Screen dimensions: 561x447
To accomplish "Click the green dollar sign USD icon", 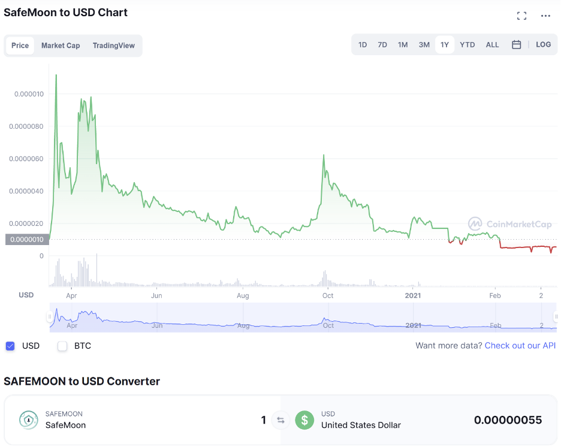I will coord(304,420).
